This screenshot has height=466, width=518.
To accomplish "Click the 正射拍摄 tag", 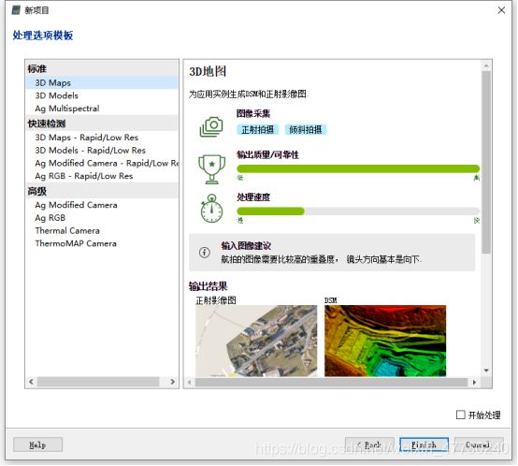I will coord(258,129).
